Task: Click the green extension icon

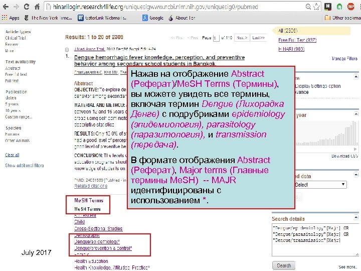Action: (339, 7)
